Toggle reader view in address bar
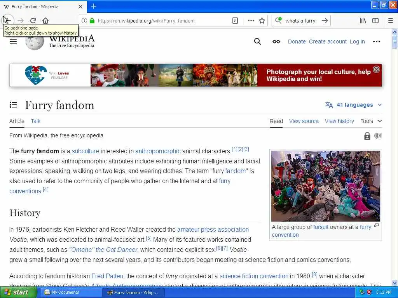 coord(235,21)
